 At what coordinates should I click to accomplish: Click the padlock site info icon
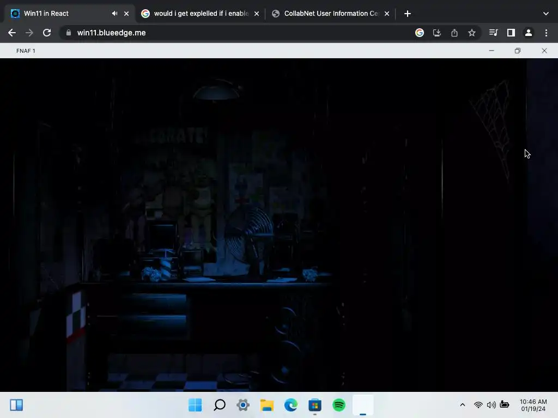click(69, 33)
